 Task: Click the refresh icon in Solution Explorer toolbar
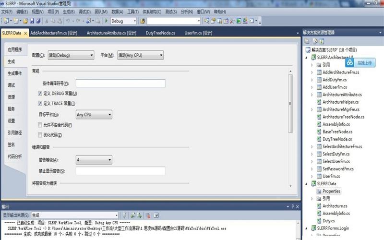tap(322, 41)
